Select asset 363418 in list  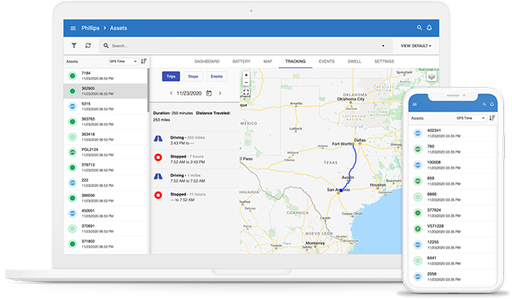[x=105, y=137]
